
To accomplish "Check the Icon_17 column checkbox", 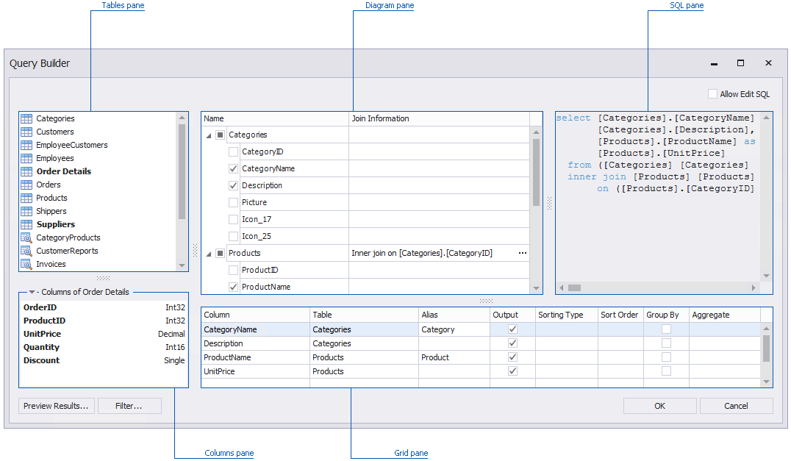I will pyautogui.click(x=233, y=219).
